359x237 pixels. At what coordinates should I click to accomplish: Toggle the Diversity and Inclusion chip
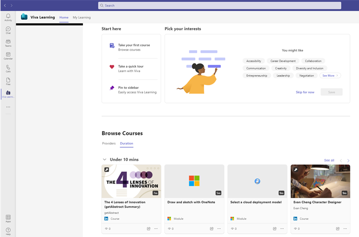coord(309,68)
